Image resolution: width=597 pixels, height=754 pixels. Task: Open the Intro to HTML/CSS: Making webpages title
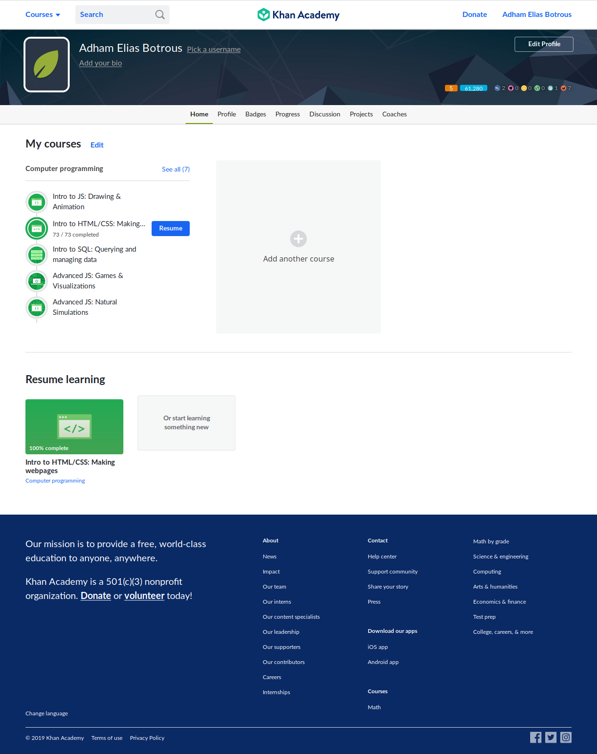[70, 467]
